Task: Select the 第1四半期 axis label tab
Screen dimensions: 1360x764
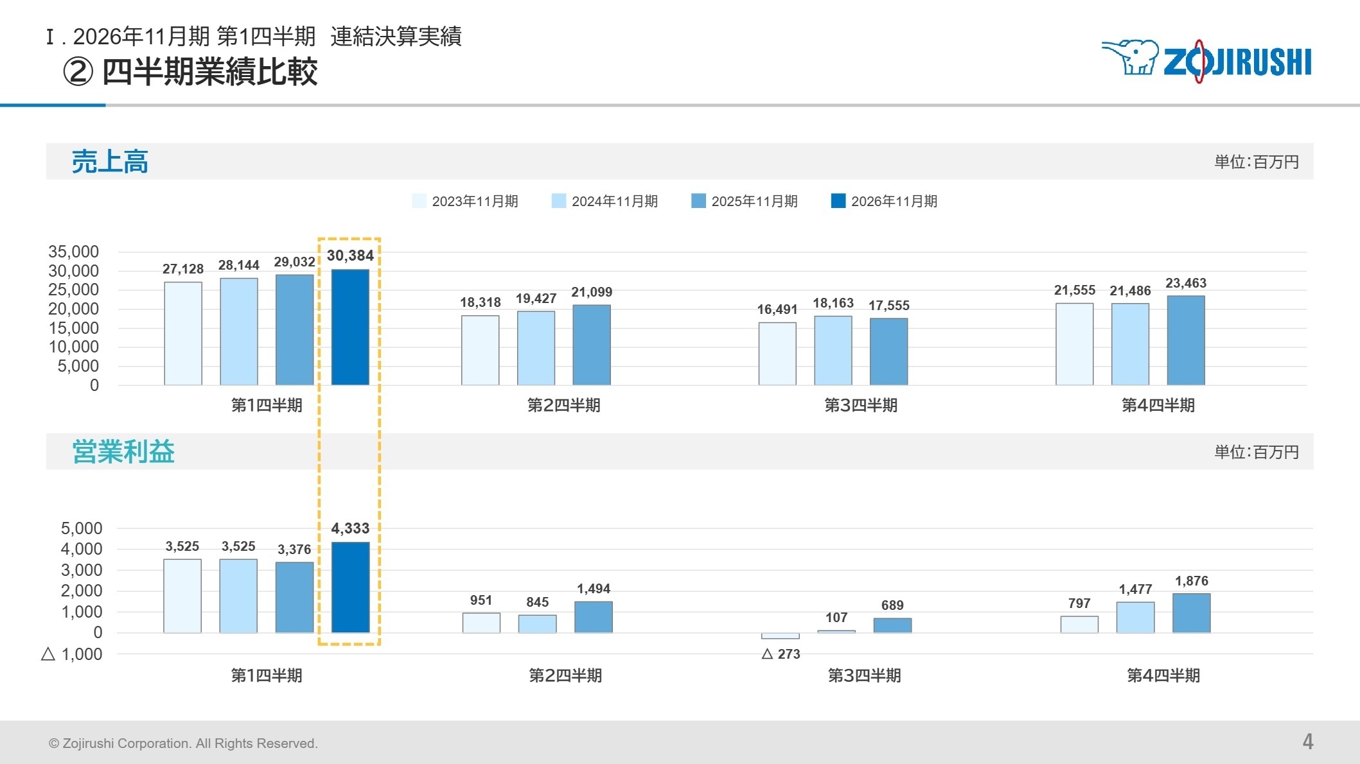Action: [x=268, y=405]
